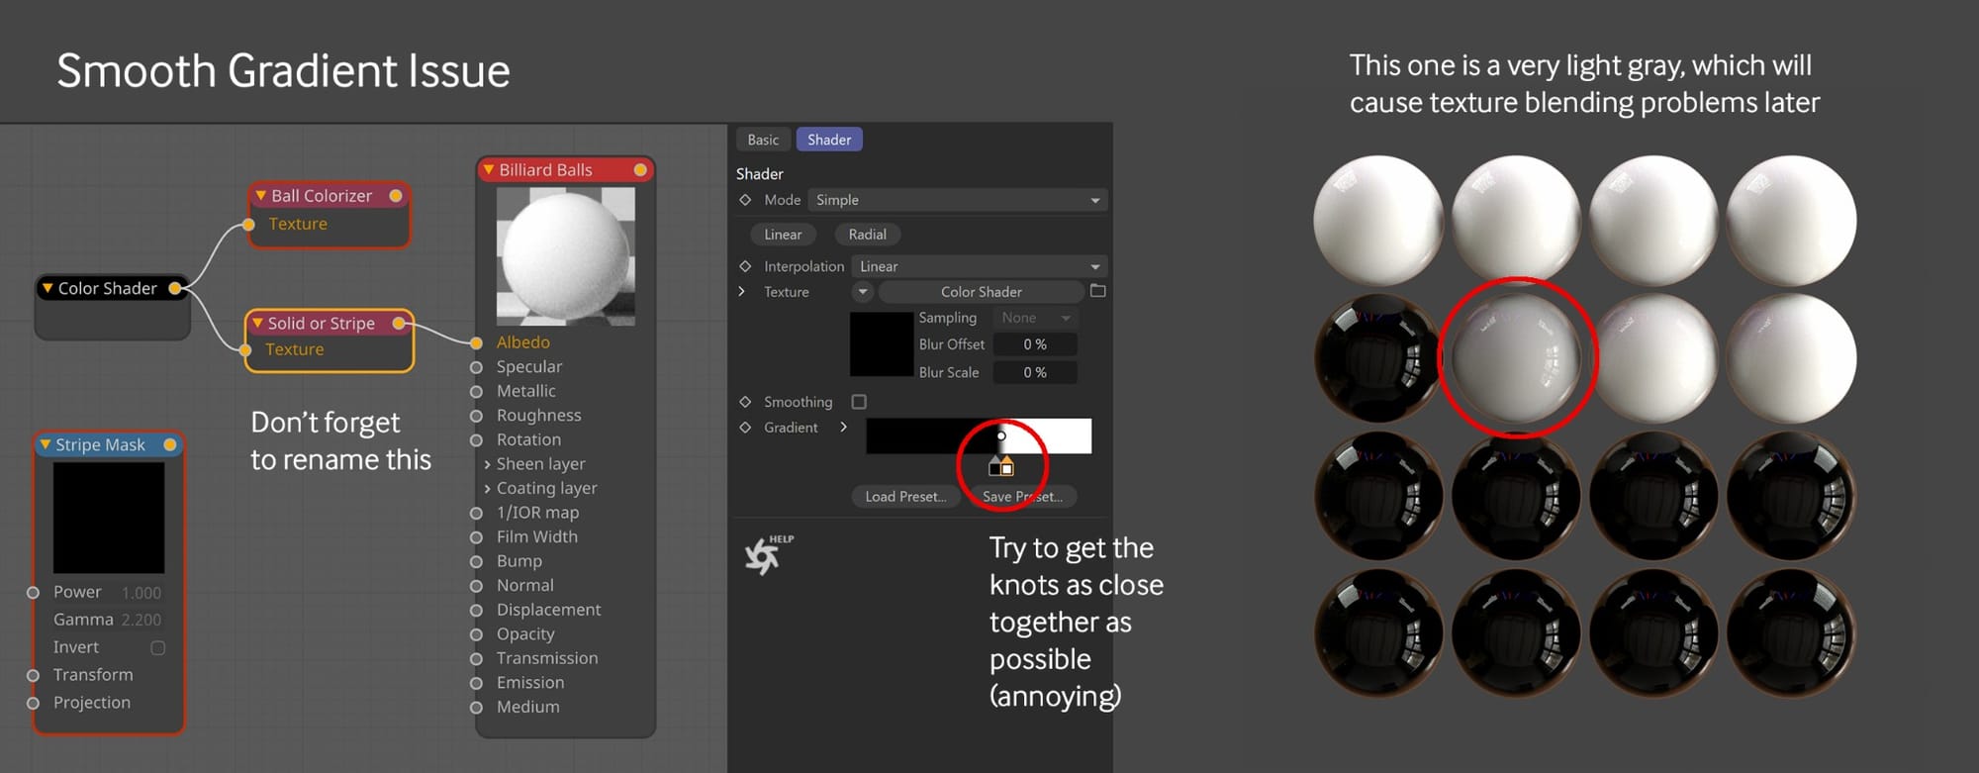Click the Opacity input port
This screenshot has height=773, width=1979.
pos(476,634)
